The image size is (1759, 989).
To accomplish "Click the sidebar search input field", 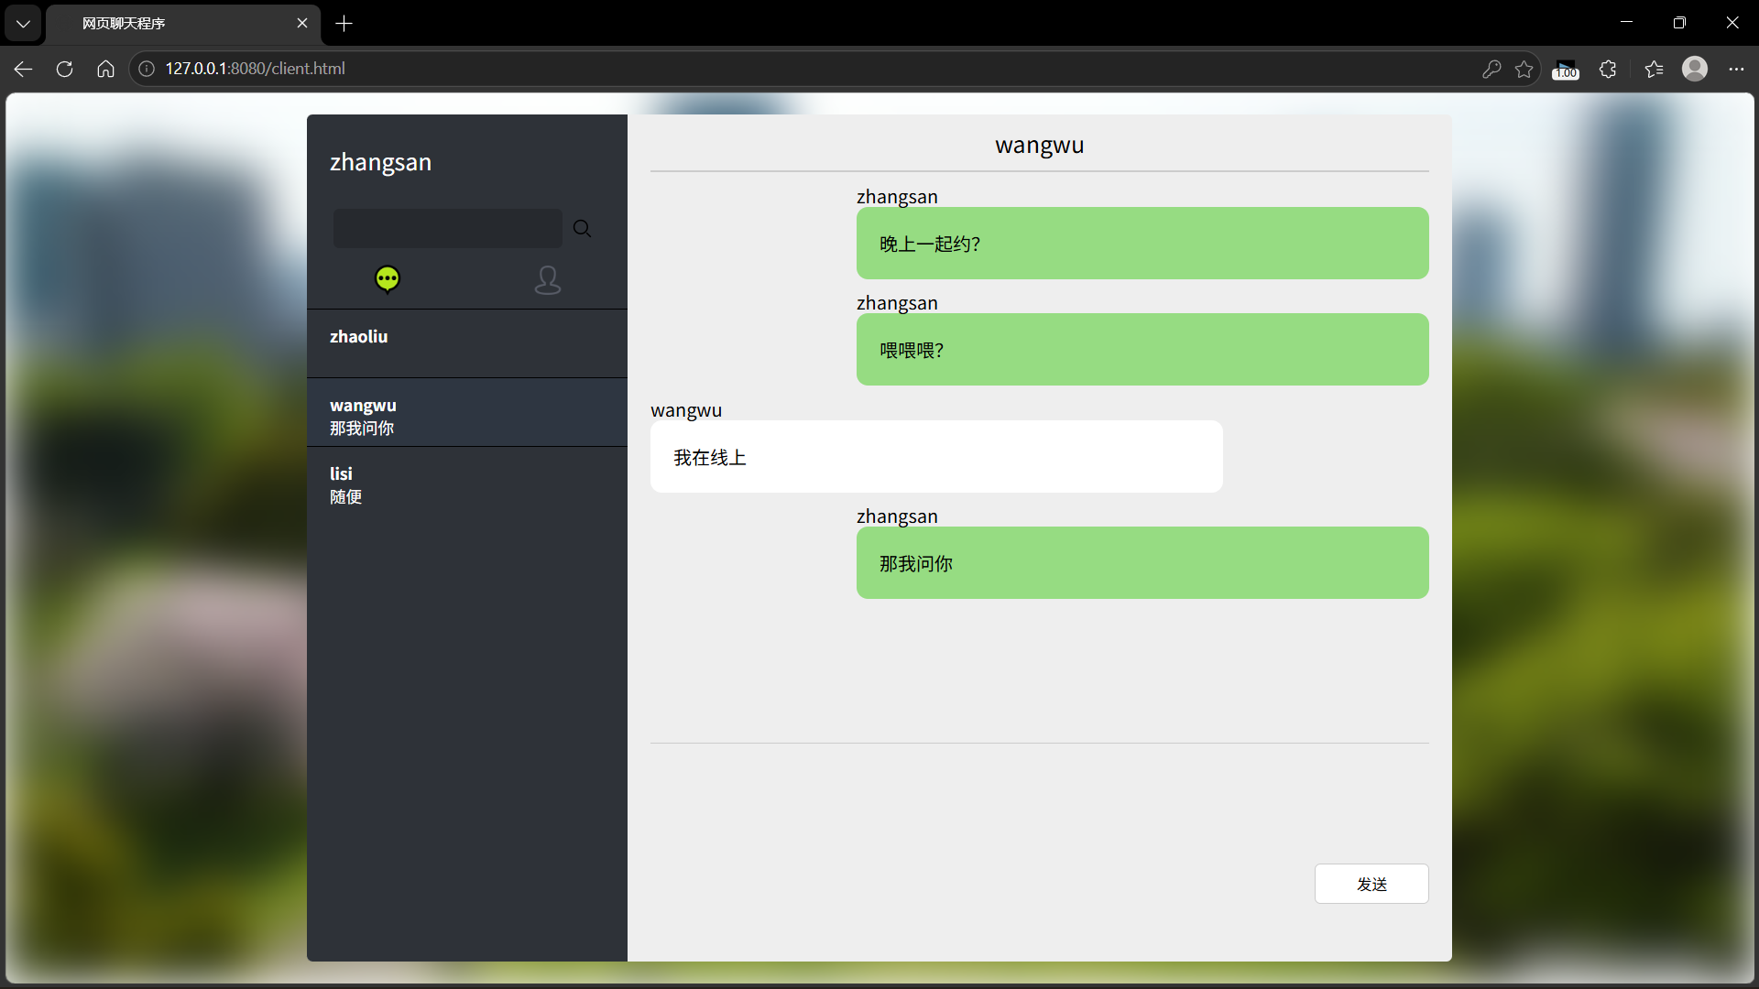I will click(447, 228).
